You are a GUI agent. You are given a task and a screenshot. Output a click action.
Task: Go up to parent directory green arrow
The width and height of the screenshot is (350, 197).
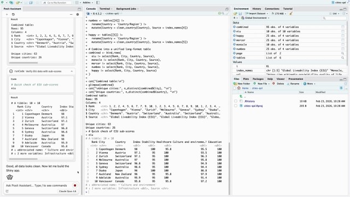tap(241, 96)
